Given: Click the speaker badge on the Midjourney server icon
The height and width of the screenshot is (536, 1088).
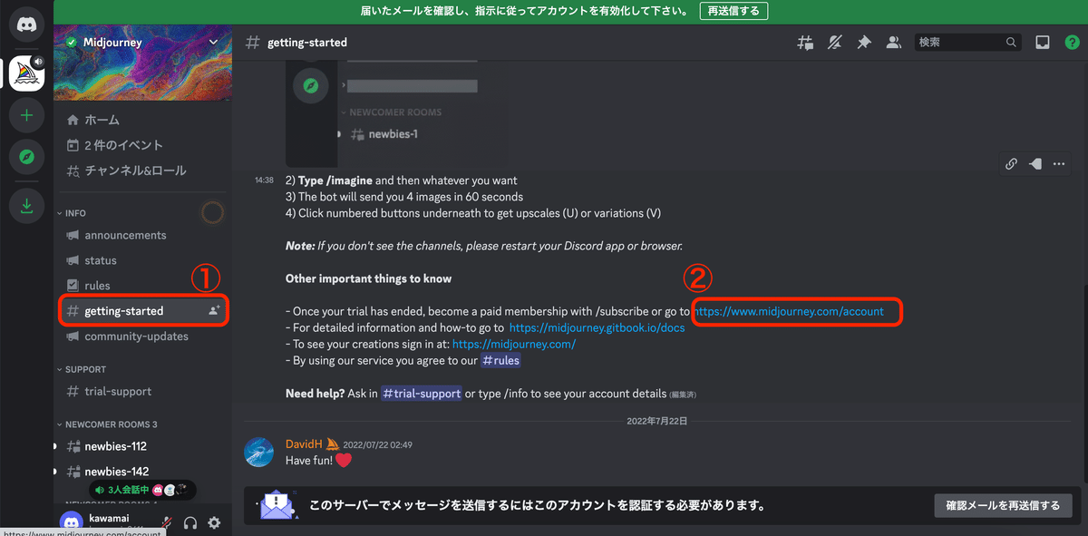Looking at the screenshot, I should pyautogui.click(x=38, y=62).
